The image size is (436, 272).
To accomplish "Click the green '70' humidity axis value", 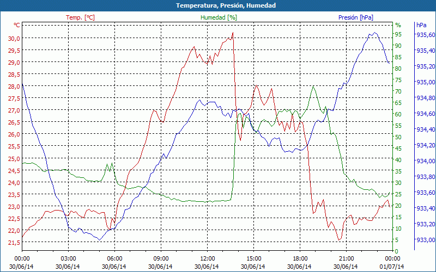I will pyautogui.click(x=398, y=91).
